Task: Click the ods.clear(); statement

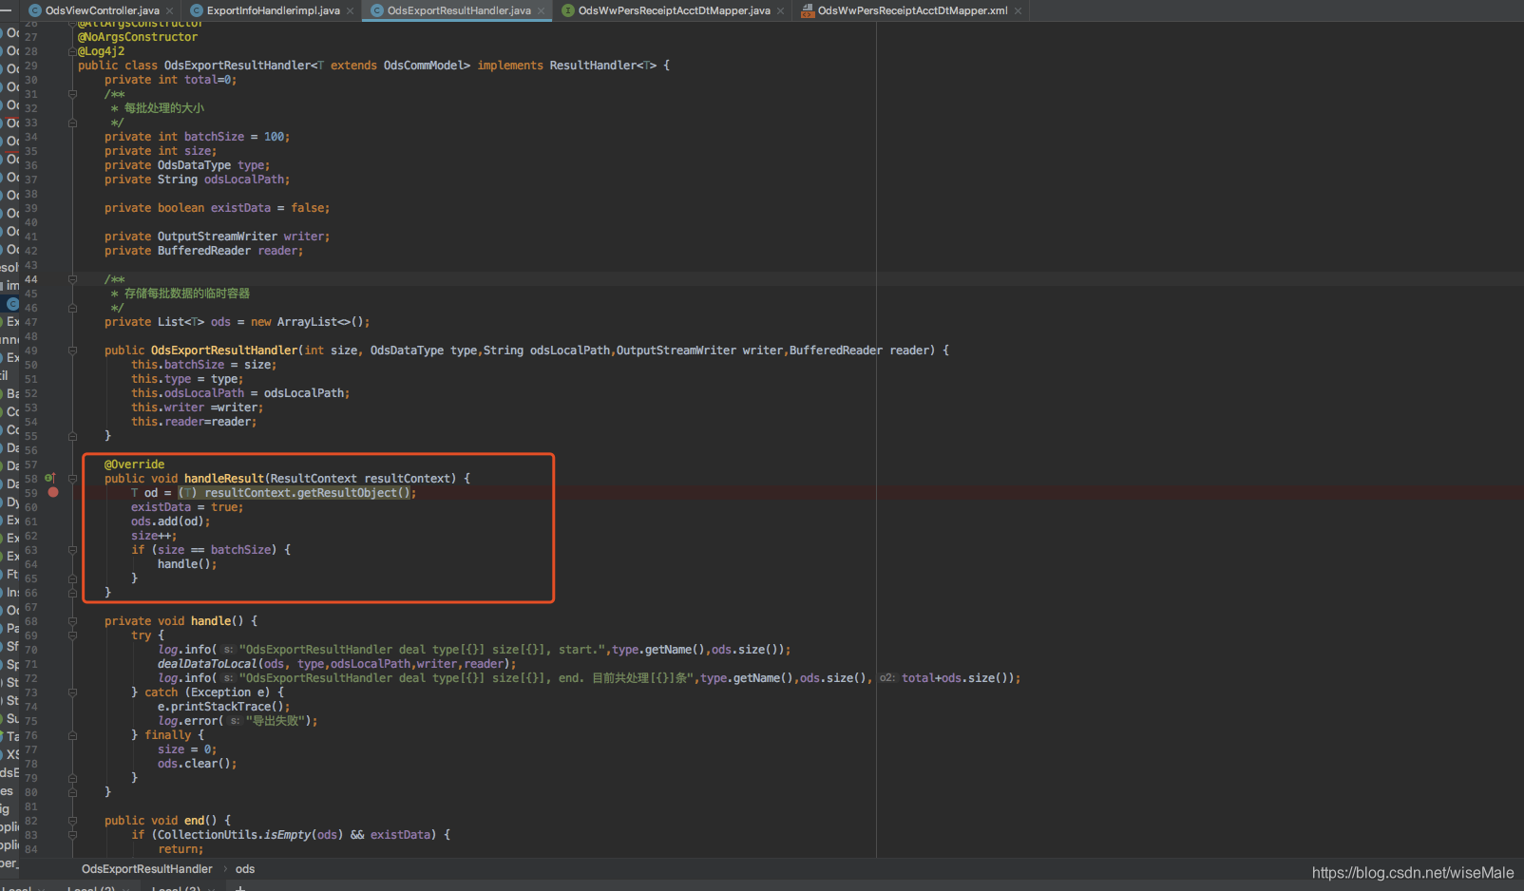Action: coord(198,764)
